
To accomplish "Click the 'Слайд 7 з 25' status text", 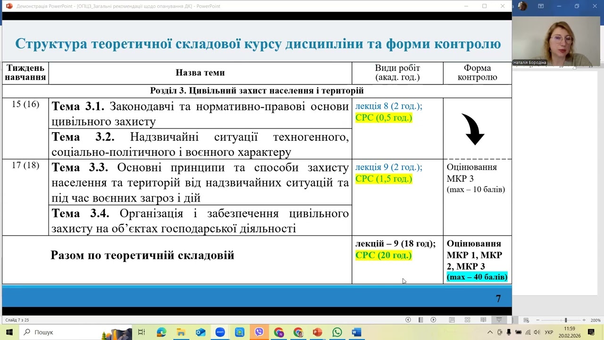I will [17, 320].
